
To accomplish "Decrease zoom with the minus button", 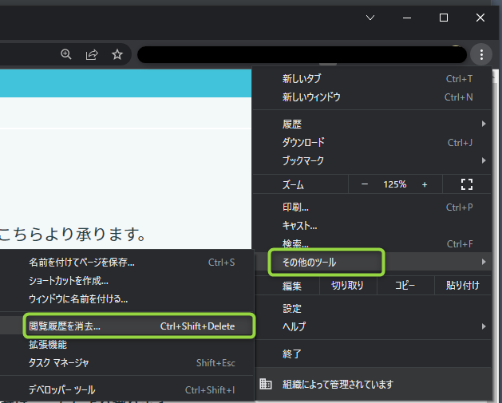I will (365, 184).
